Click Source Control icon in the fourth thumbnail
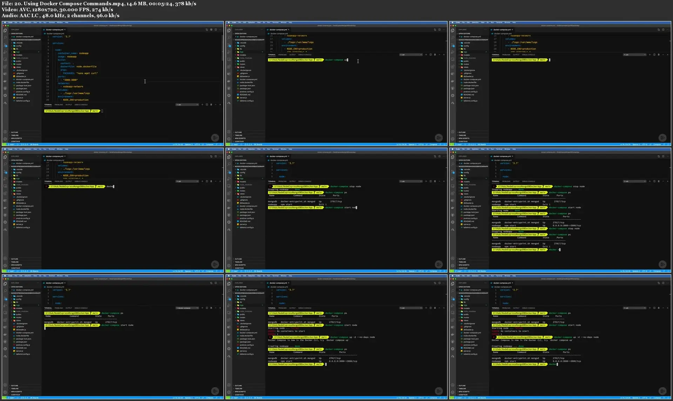The image size is (673, 401). [x=5, y=172]
